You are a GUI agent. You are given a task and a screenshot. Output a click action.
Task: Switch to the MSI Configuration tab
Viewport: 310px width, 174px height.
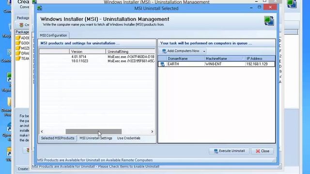tap(53, 35)
